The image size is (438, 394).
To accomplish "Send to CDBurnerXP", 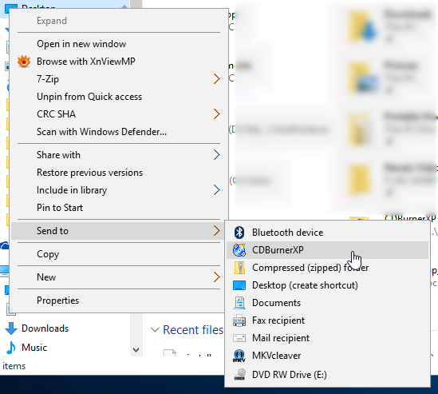I will (x=327, y=250).
